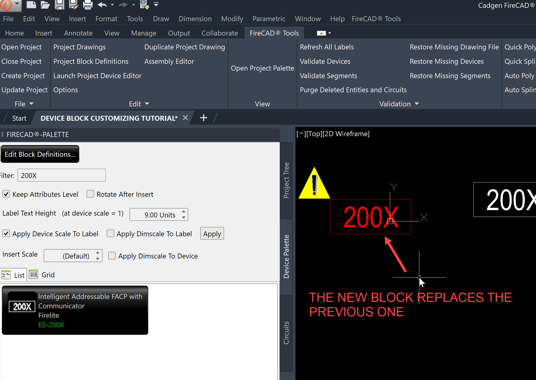Viewport: 536px width, 380px height.
Task: Click Launch Project Device Editor
Action: 97,76
